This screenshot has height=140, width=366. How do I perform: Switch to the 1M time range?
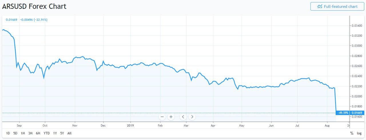(23, 133)
